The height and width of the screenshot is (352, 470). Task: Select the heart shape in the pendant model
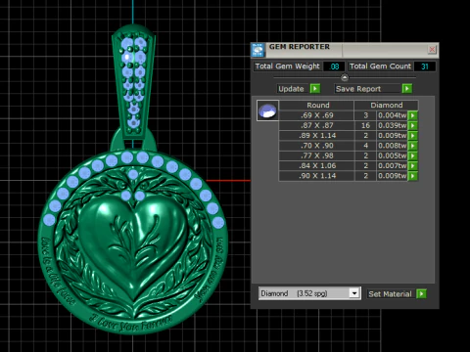tap(133, 246)
